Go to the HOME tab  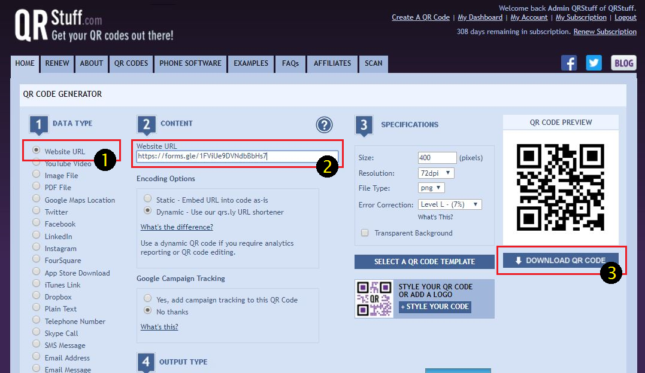pyautogui.click(x=25, y=64)
